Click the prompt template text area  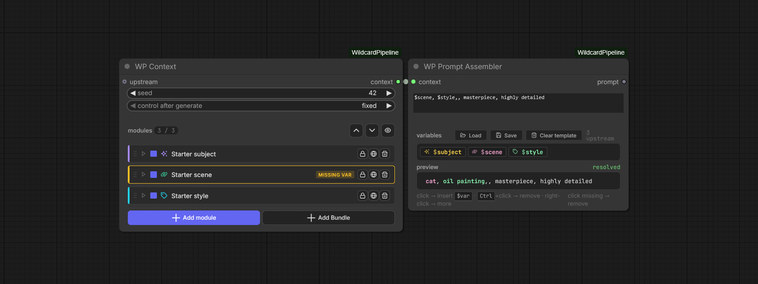point(518,103)
